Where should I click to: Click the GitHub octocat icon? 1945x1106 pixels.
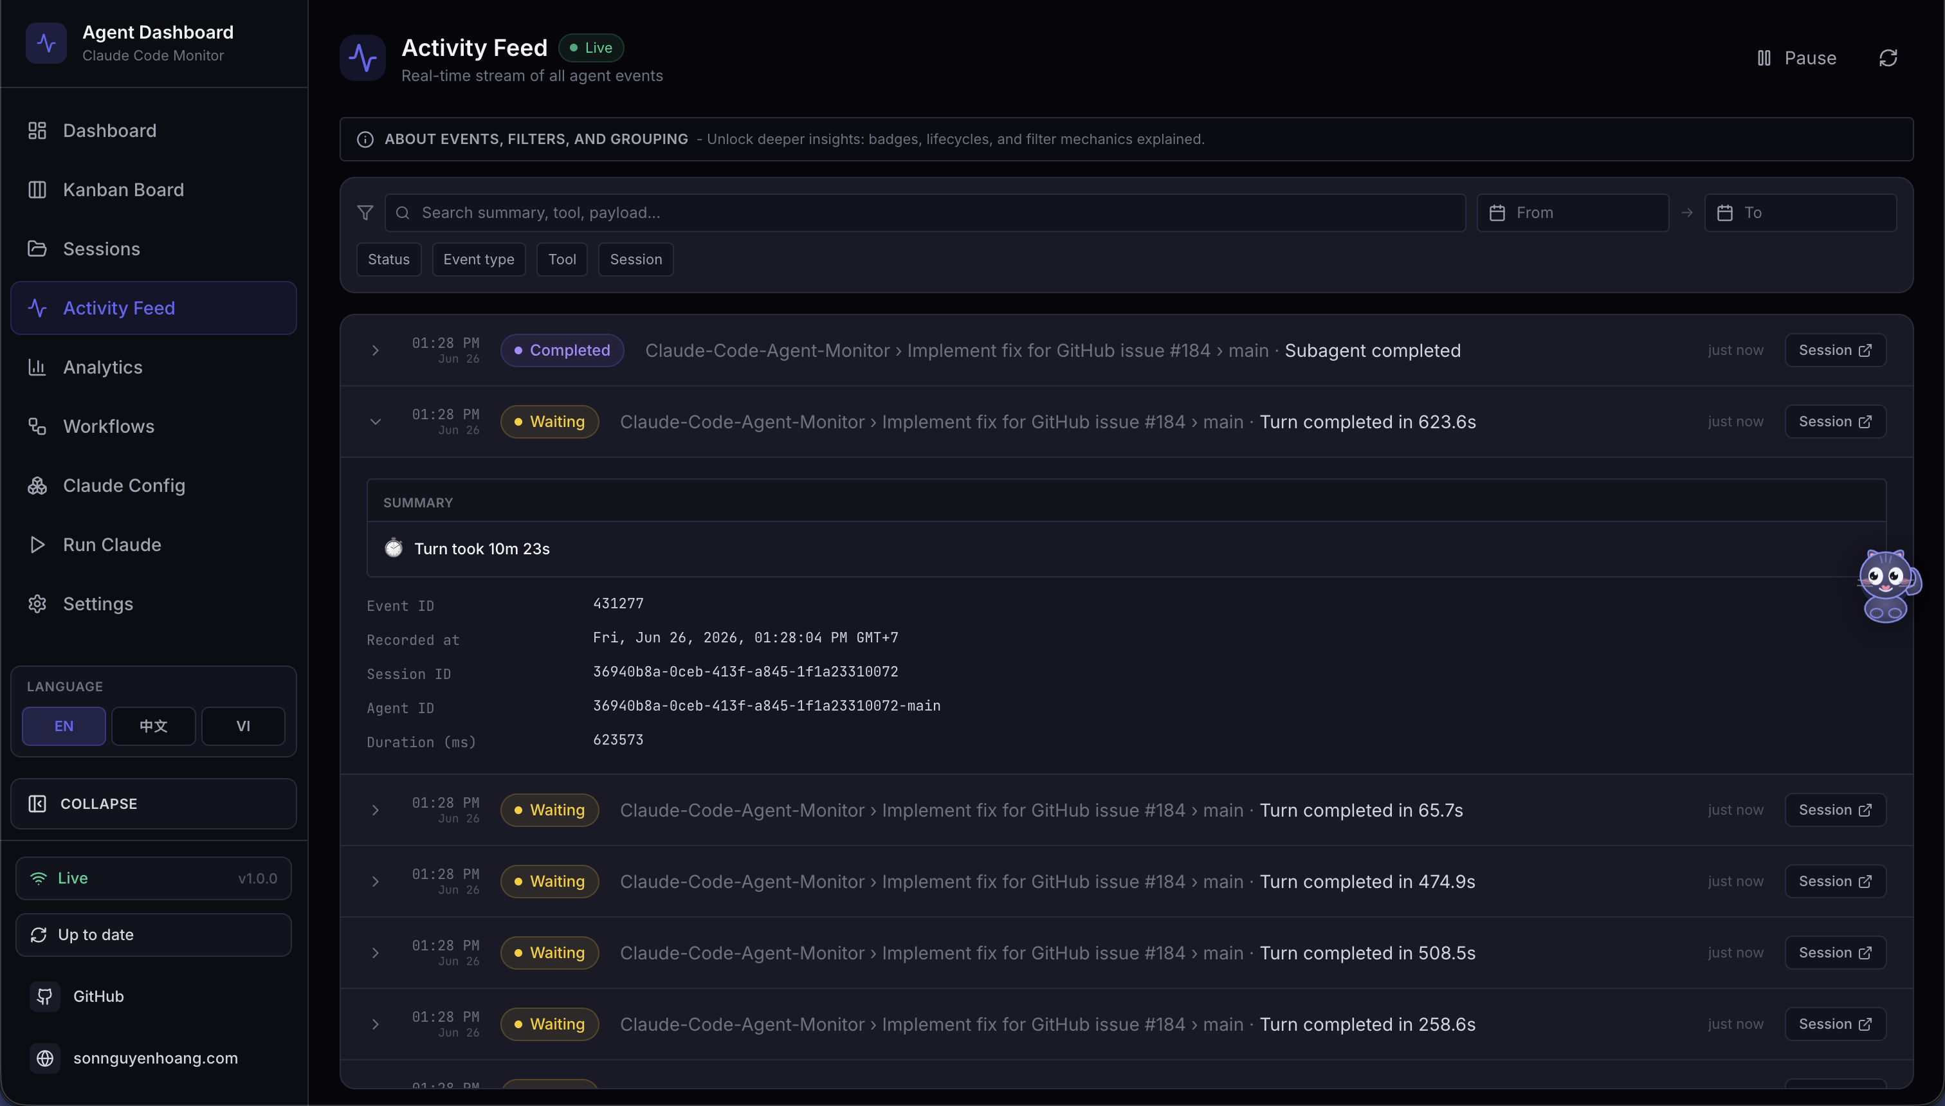[45, 997]
